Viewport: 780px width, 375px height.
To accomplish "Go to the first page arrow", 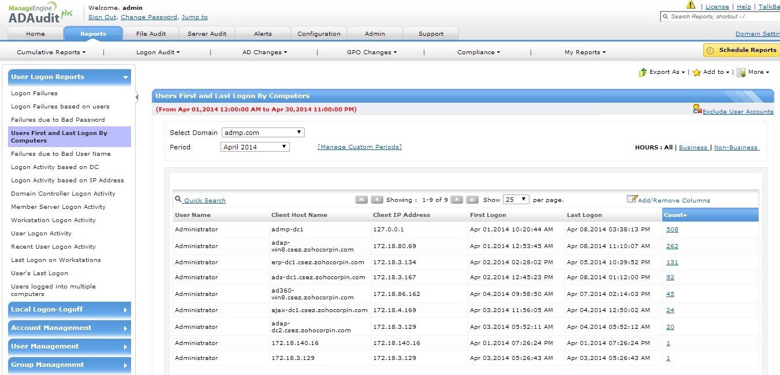I will [x=361, y=200].
